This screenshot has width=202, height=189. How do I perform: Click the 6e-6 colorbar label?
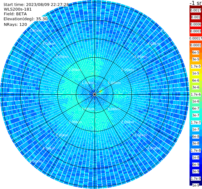tap(196, 80)
